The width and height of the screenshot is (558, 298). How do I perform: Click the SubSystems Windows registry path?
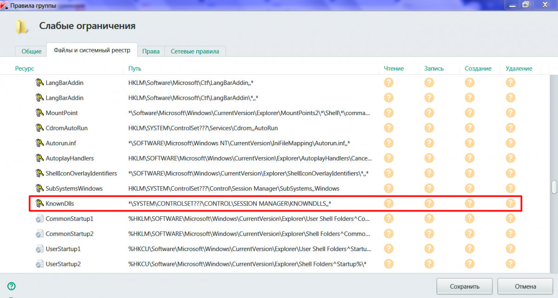[x=234, y=188]
